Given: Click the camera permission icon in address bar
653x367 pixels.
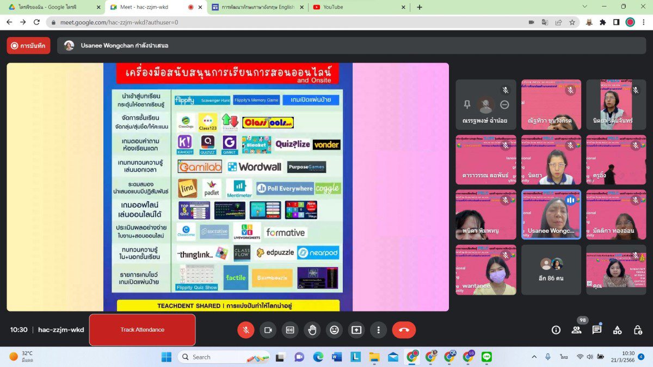Looking at the screenshot, I should point(531,22).
